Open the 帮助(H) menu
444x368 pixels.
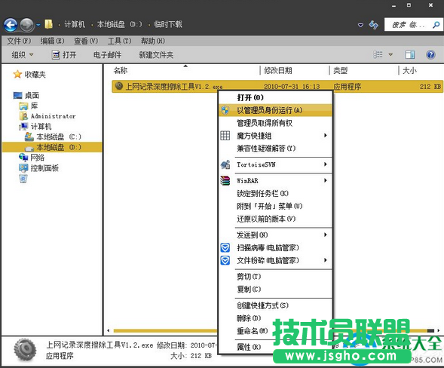coord(153,41)
